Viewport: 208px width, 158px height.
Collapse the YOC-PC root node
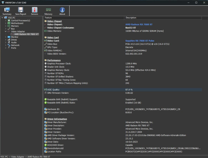2,18
